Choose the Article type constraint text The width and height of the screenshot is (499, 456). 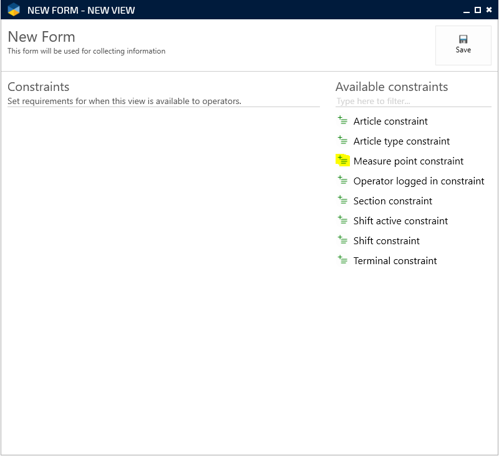(401, 141)
